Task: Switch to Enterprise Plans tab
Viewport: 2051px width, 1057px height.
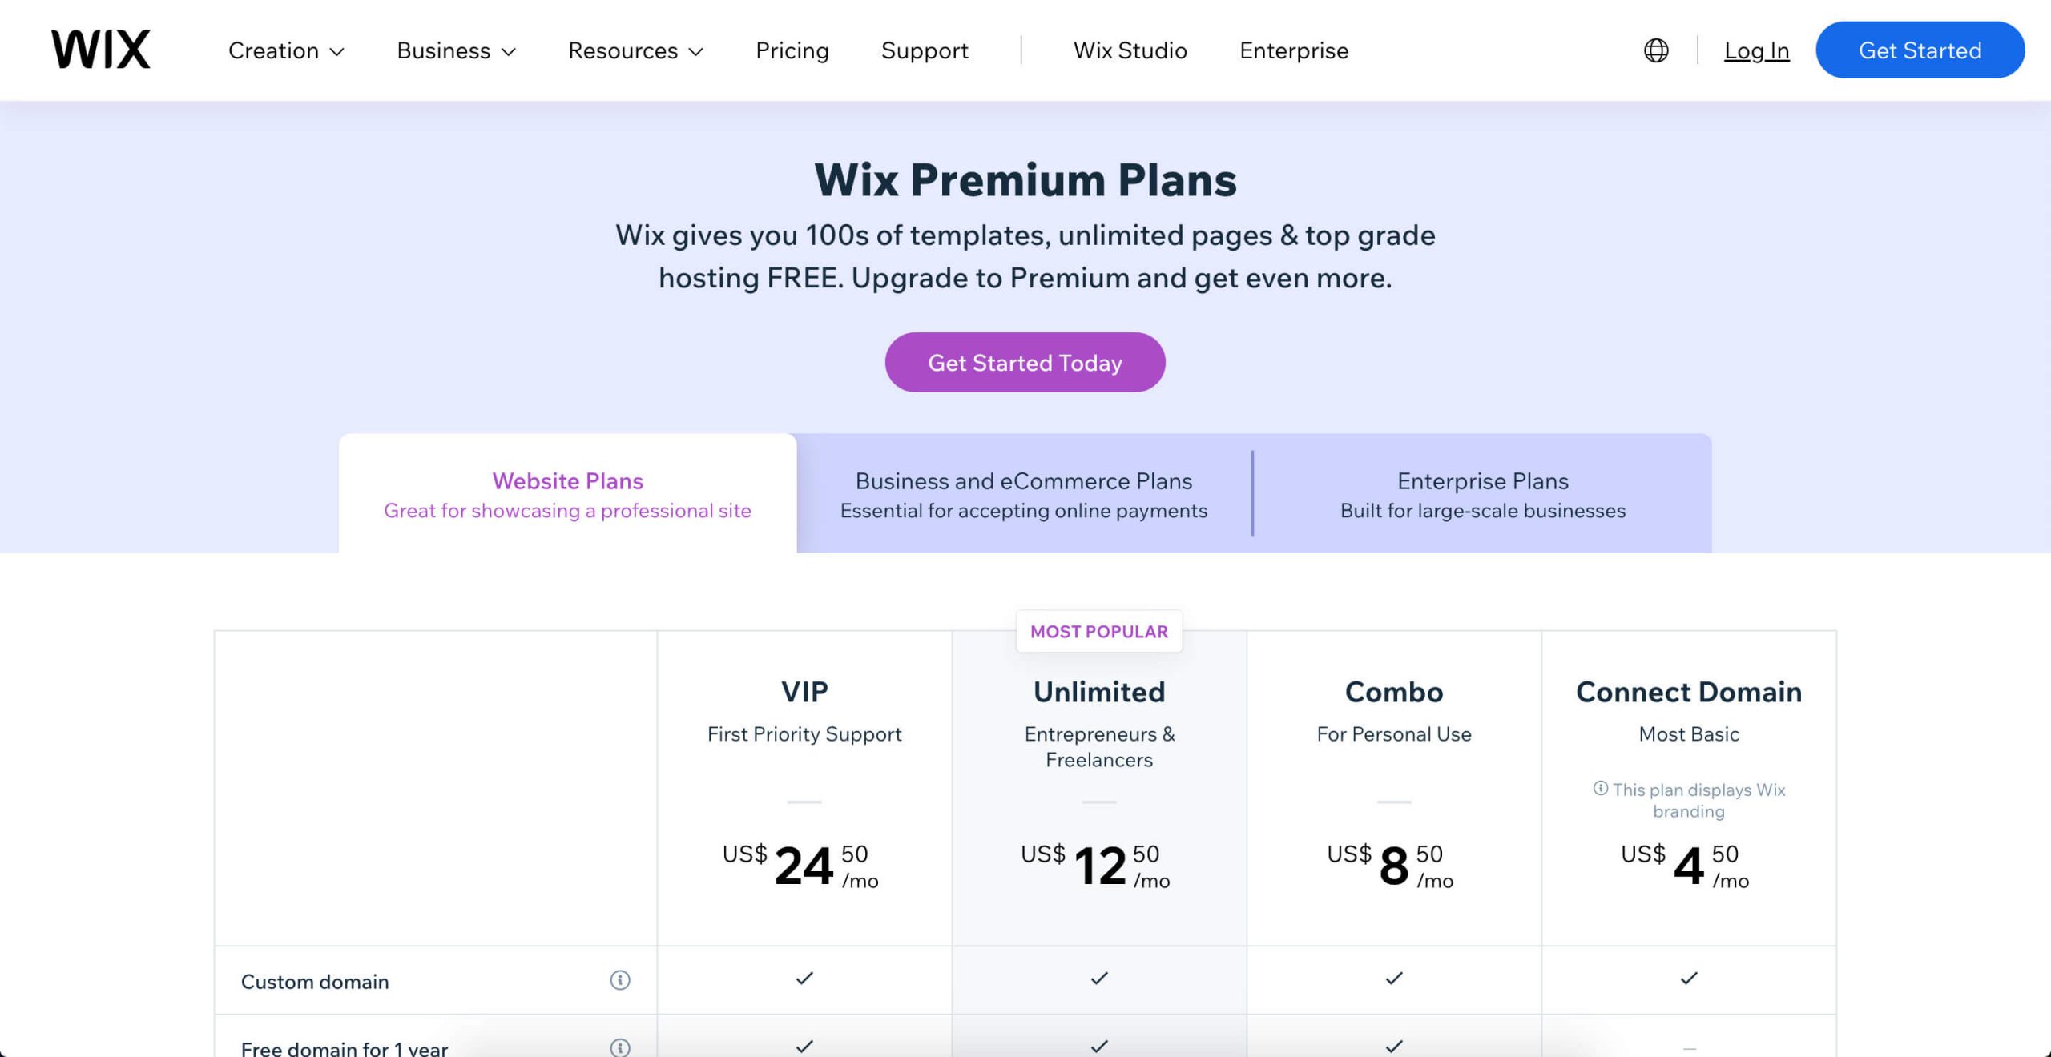Action: [1482, 494]
